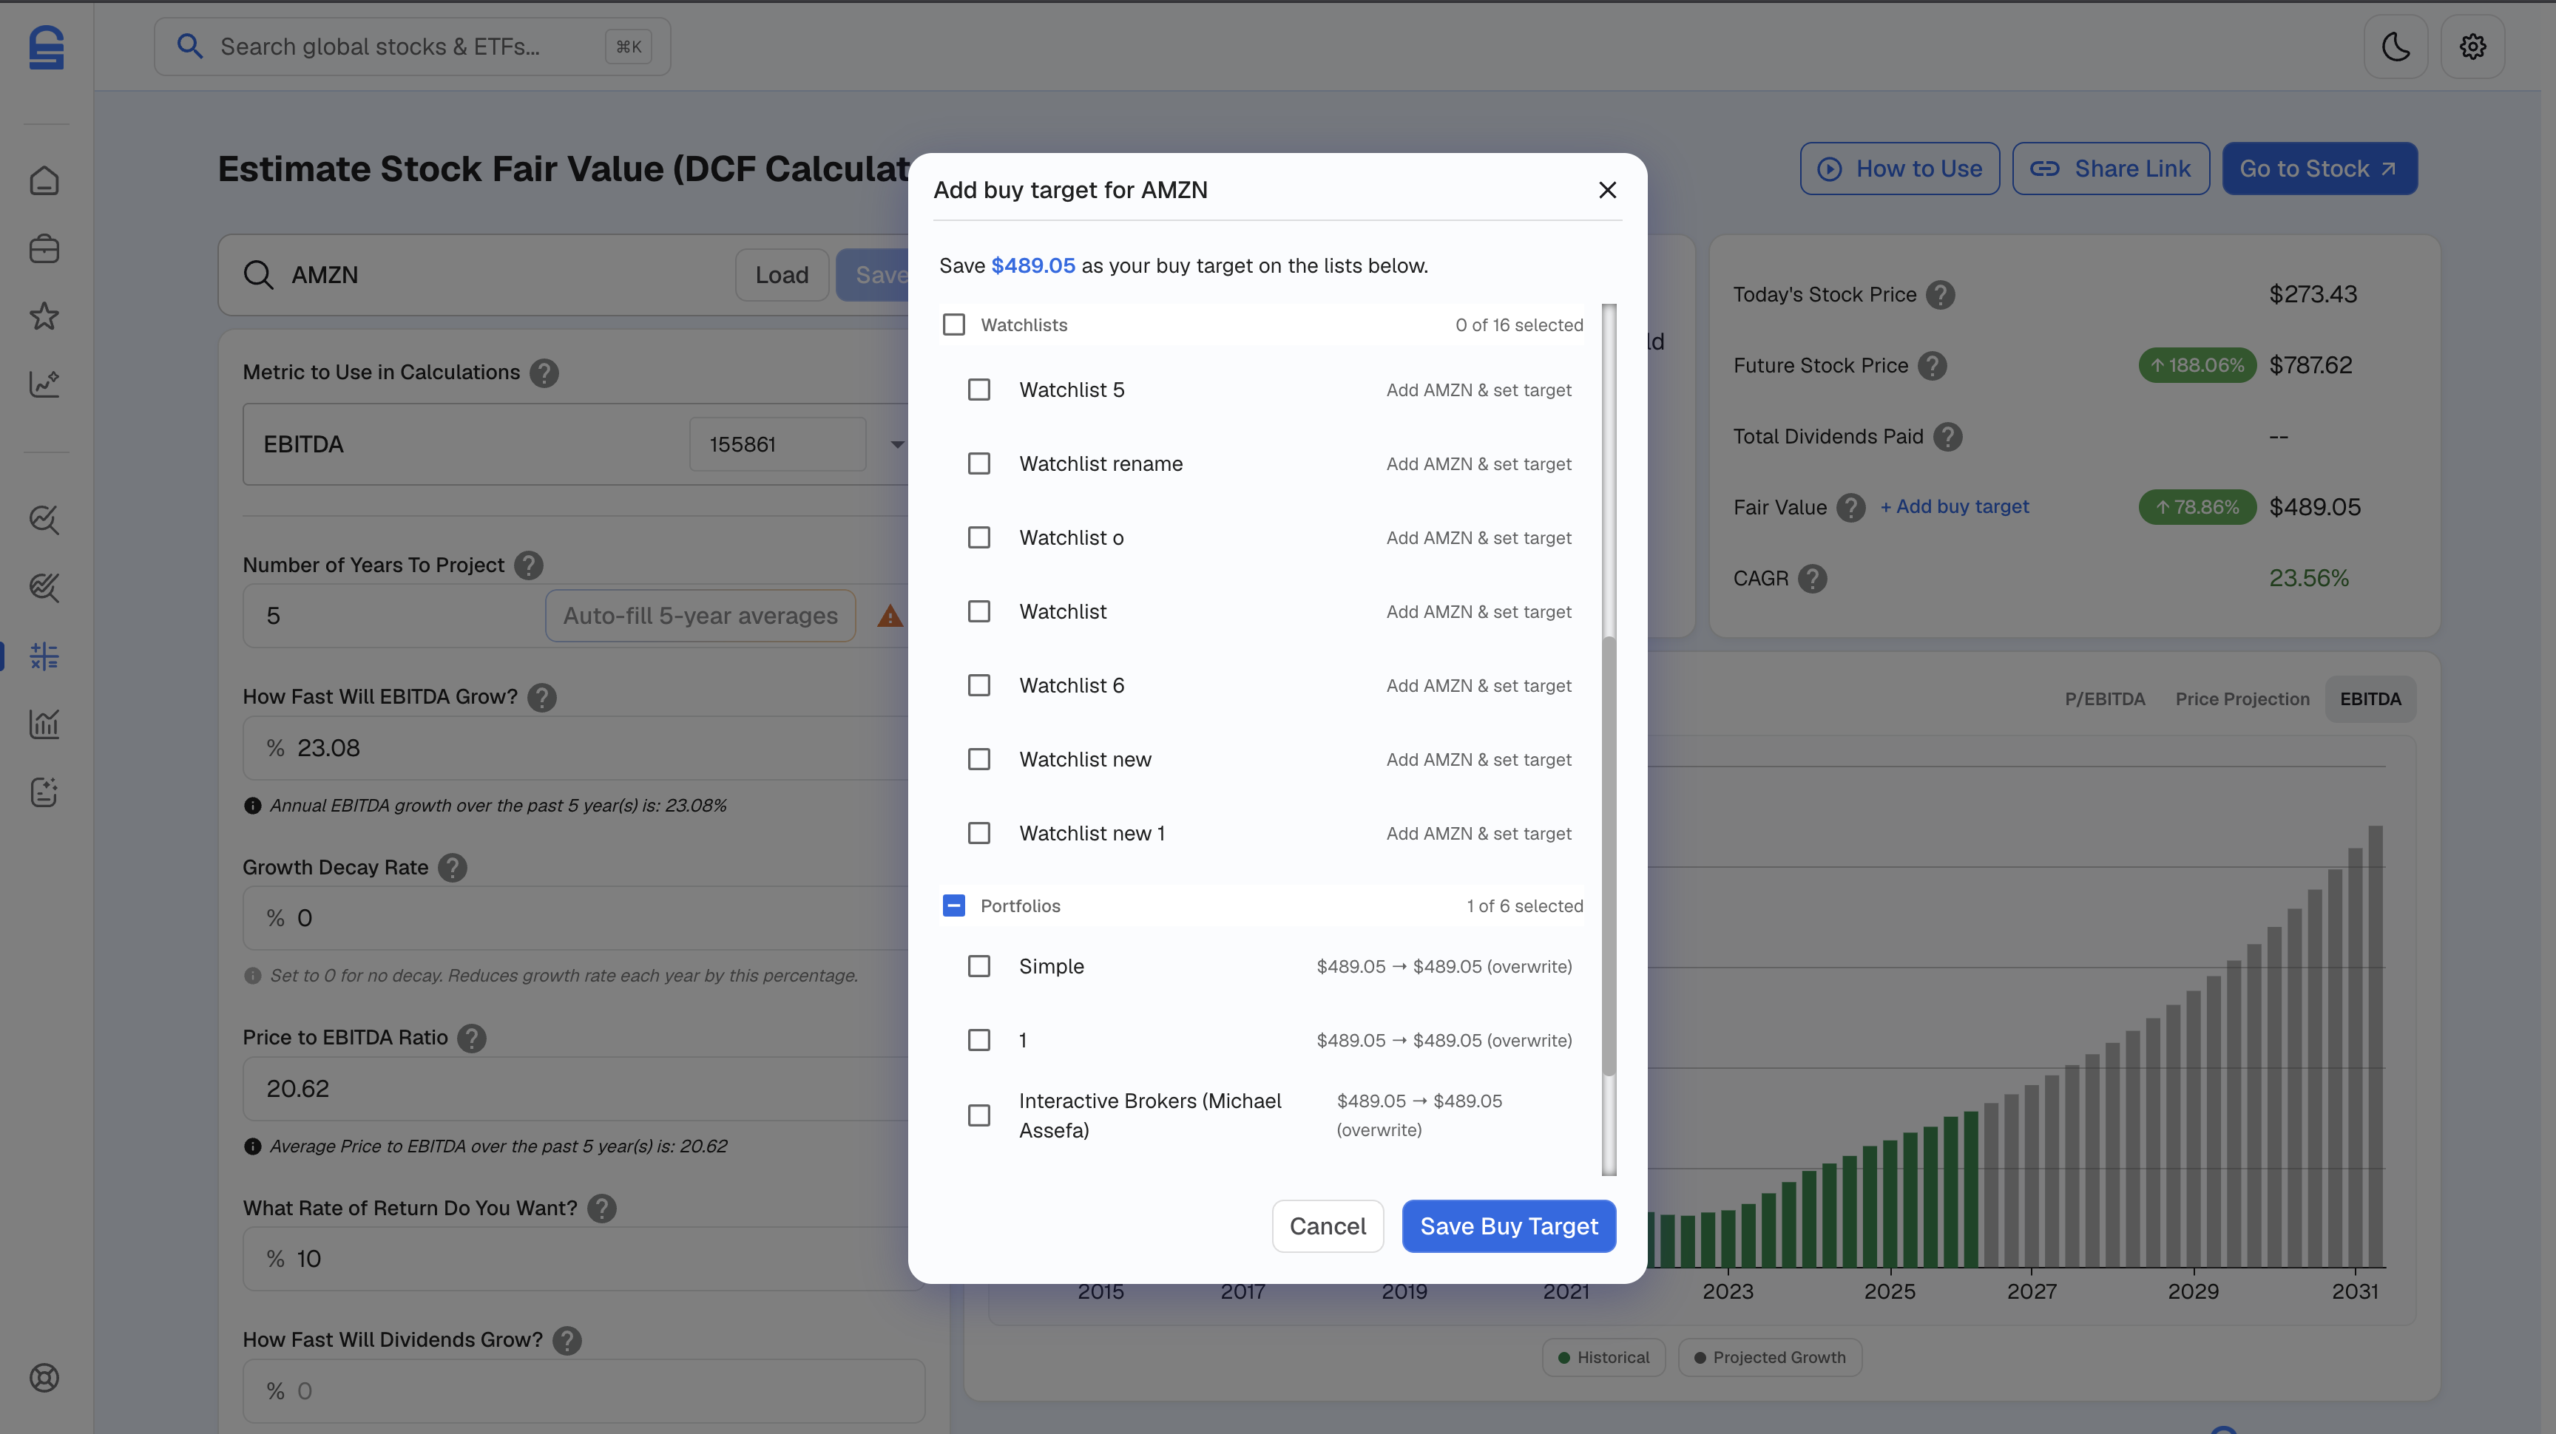Screen dimensions: 2556x1434
Task: Click help icon beside How Fast Will Dividends Grow
Action: click(x=567, y=1340)
